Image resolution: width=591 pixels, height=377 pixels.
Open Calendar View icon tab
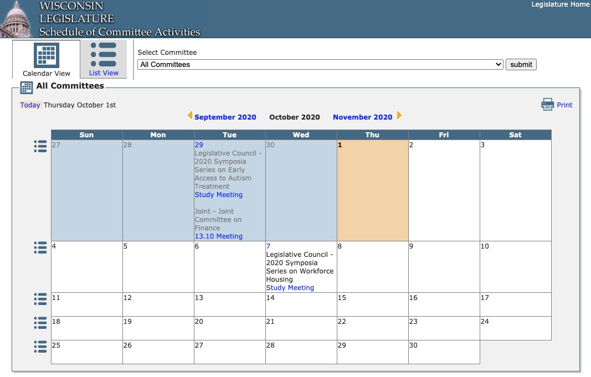(47, 55)
